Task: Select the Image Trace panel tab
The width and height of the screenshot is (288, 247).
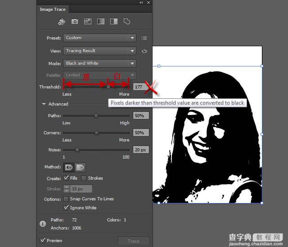Action: click(53, 9)
